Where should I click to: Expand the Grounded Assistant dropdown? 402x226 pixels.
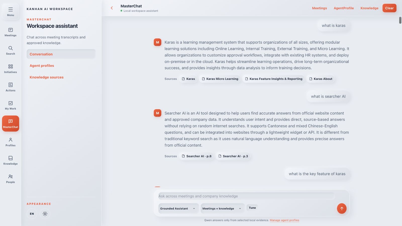[178, 208]
